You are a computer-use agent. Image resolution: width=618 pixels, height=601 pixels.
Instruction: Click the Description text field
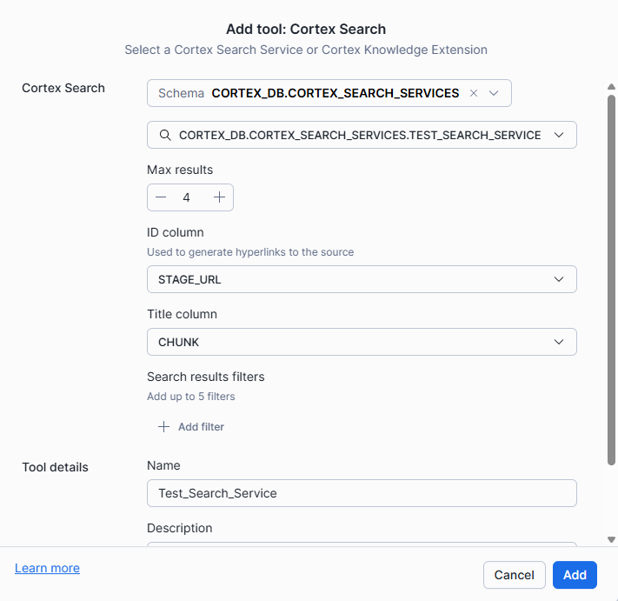(x=362, y=544)
